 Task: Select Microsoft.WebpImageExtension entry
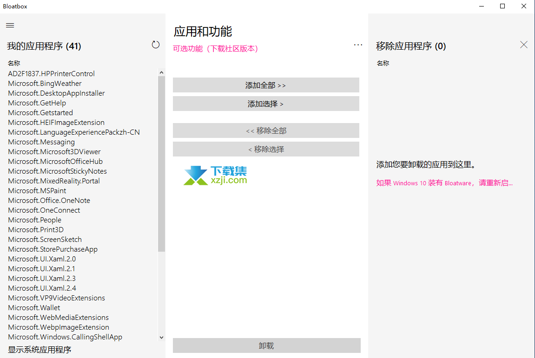tap(59, 327)
